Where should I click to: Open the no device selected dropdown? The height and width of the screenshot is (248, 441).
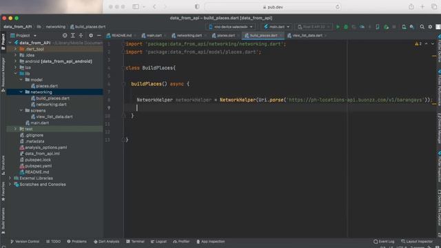coord(231,27)
